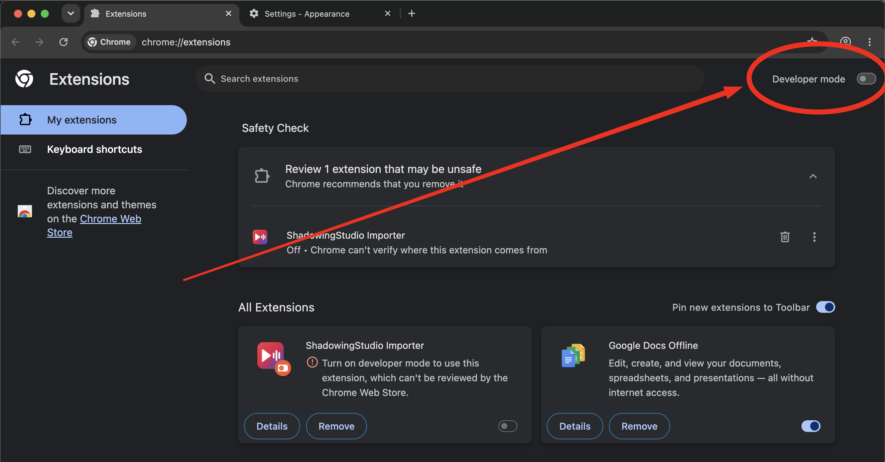Click the Chrome site info chip

110,42
